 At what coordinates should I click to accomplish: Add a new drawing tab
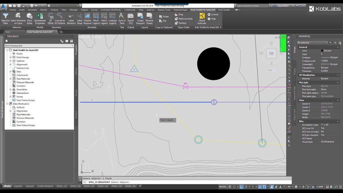[61, 32]
